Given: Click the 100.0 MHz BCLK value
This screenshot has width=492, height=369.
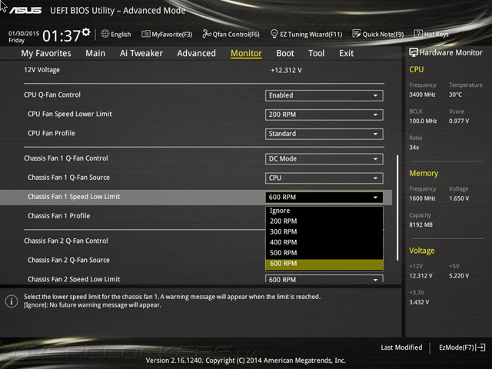Looking at the screenshot, I should 423,121.
